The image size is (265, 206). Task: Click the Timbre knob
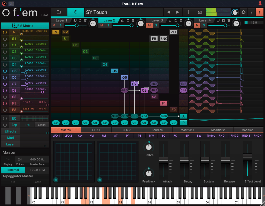[149, 147]
